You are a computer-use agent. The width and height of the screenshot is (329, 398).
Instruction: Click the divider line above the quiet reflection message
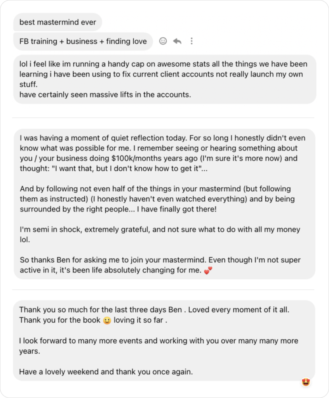(163, 117)
